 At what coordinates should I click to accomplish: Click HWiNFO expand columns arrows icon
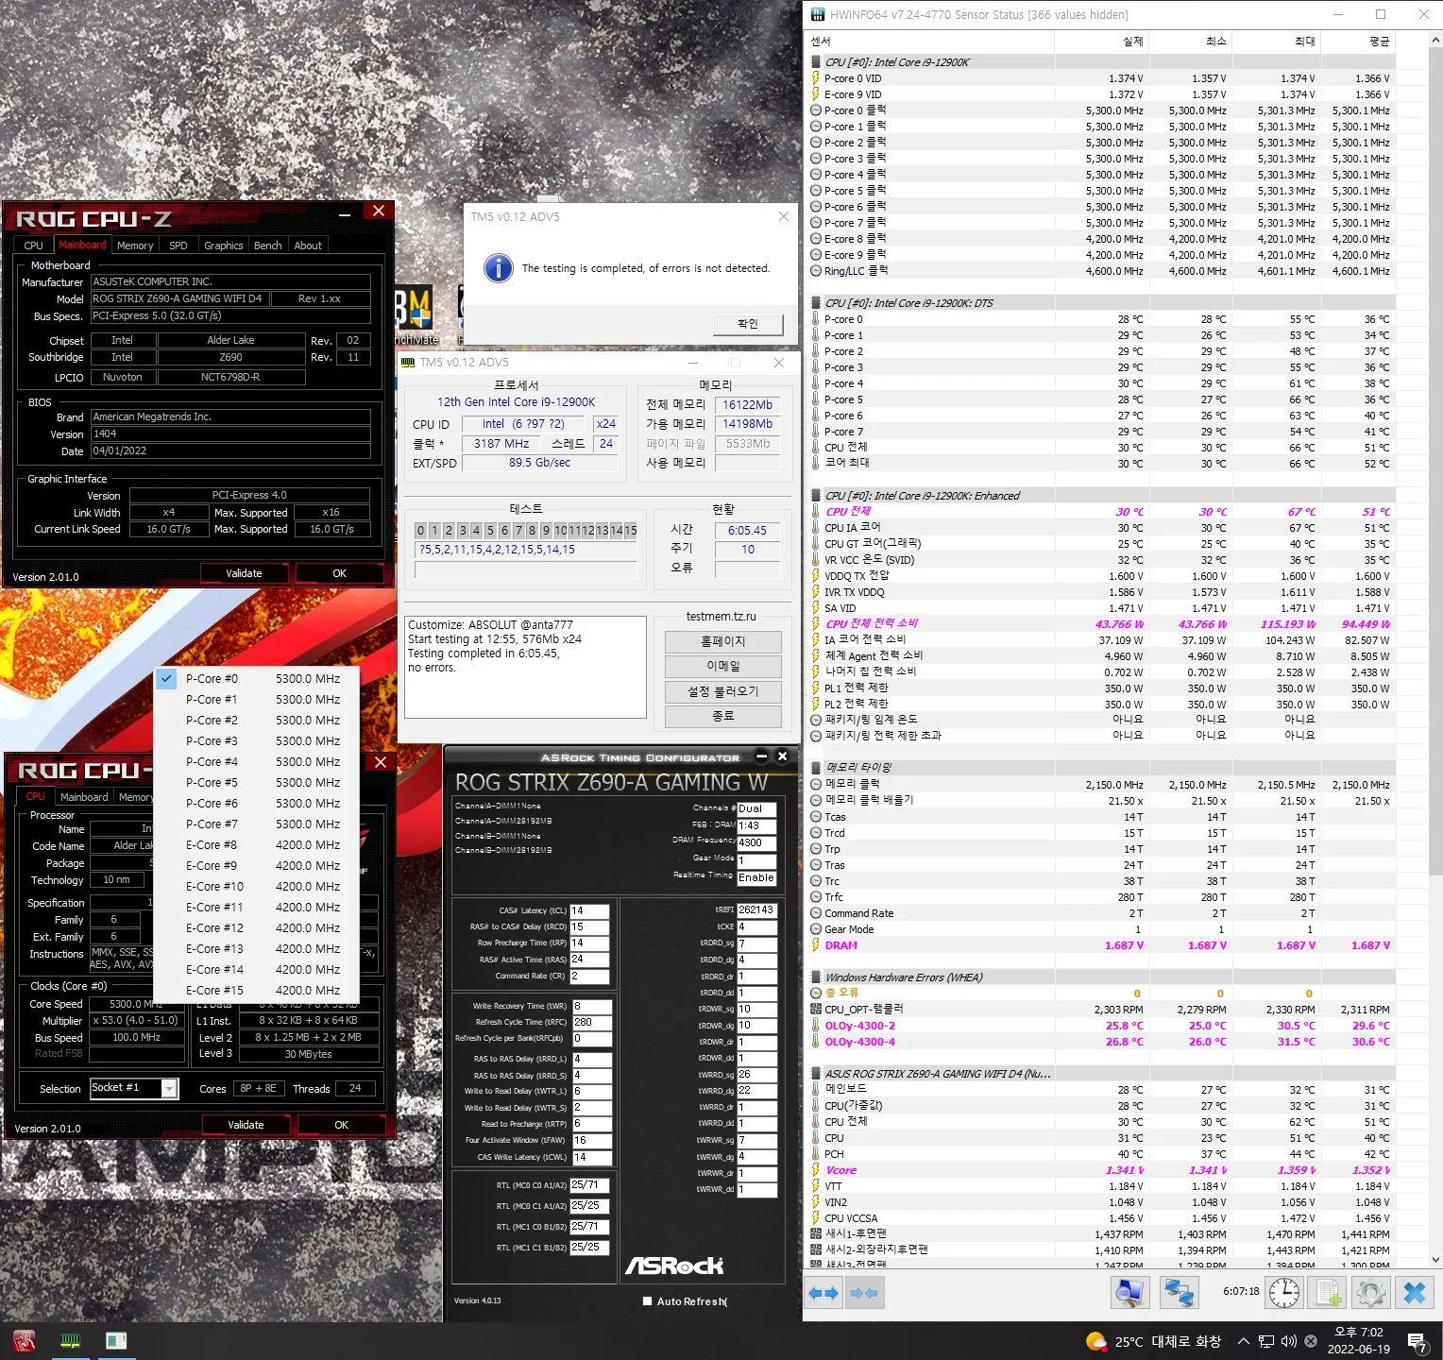click(824, 1293)
